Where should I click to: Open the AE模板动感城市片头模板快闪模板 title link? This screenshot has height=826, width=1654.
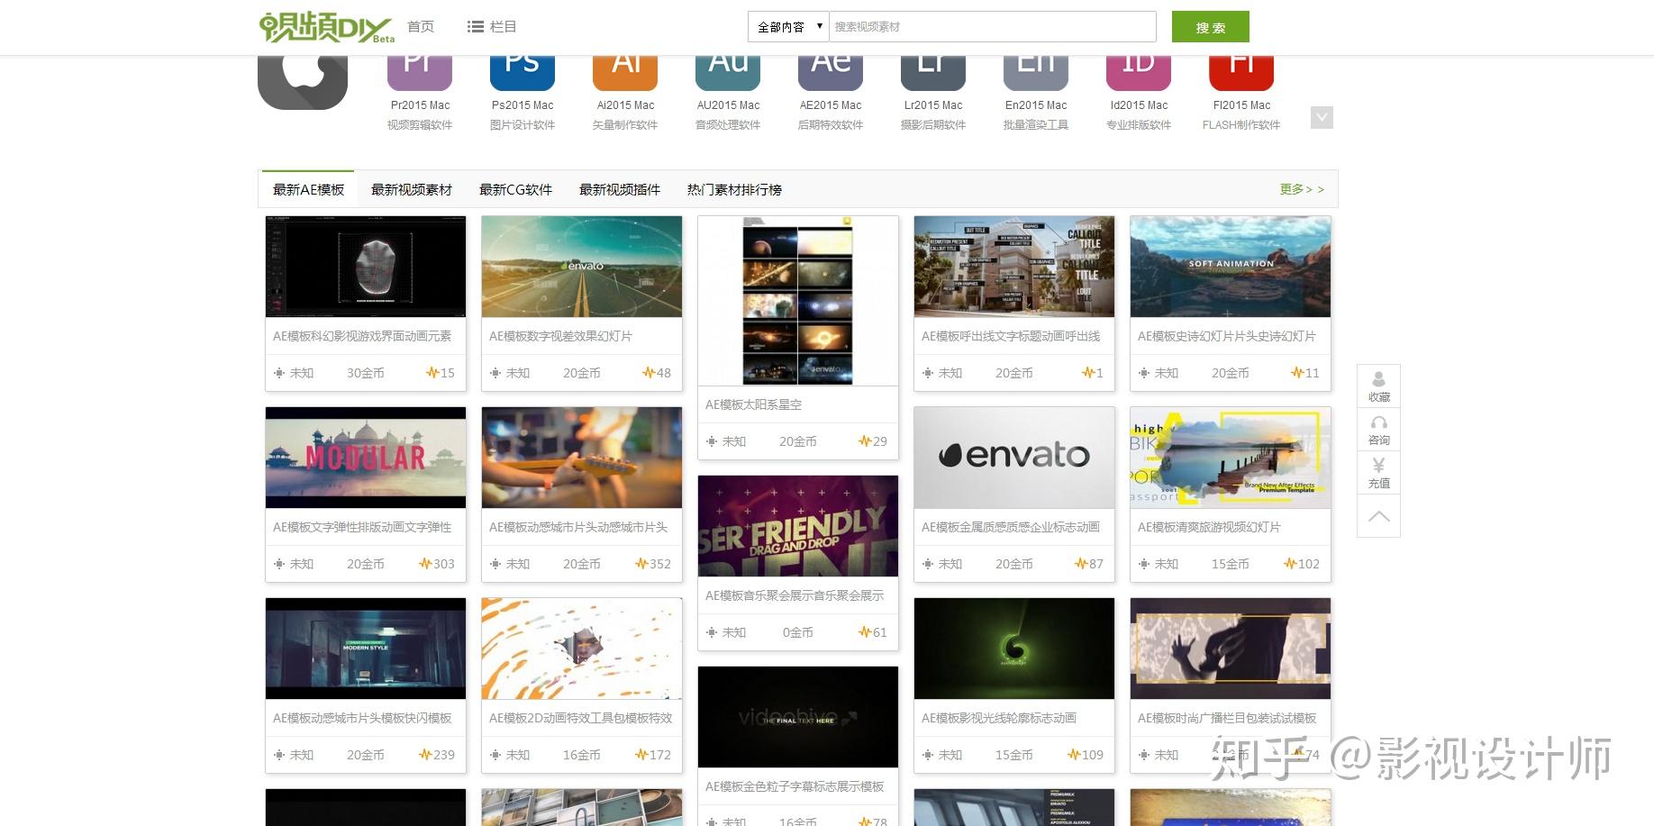[362, 718]
